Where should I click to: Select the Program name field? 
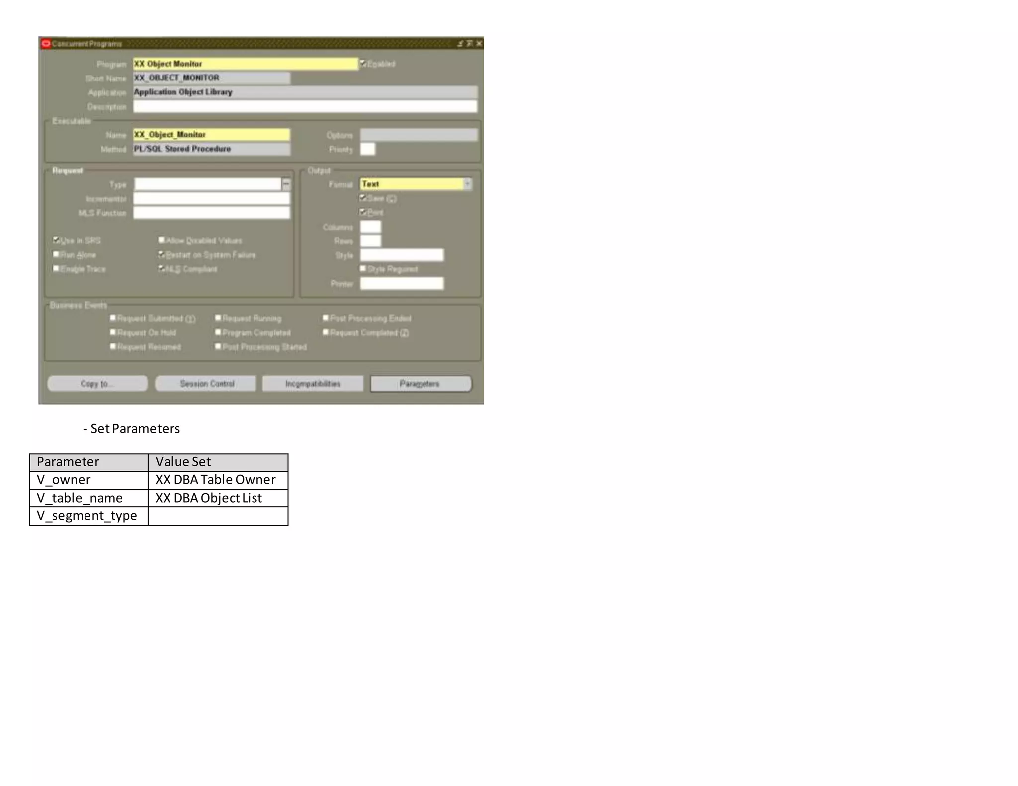tap(245, 64)
